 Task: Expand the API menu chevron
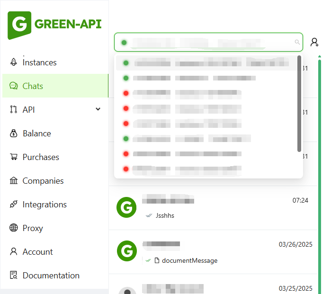98,109
